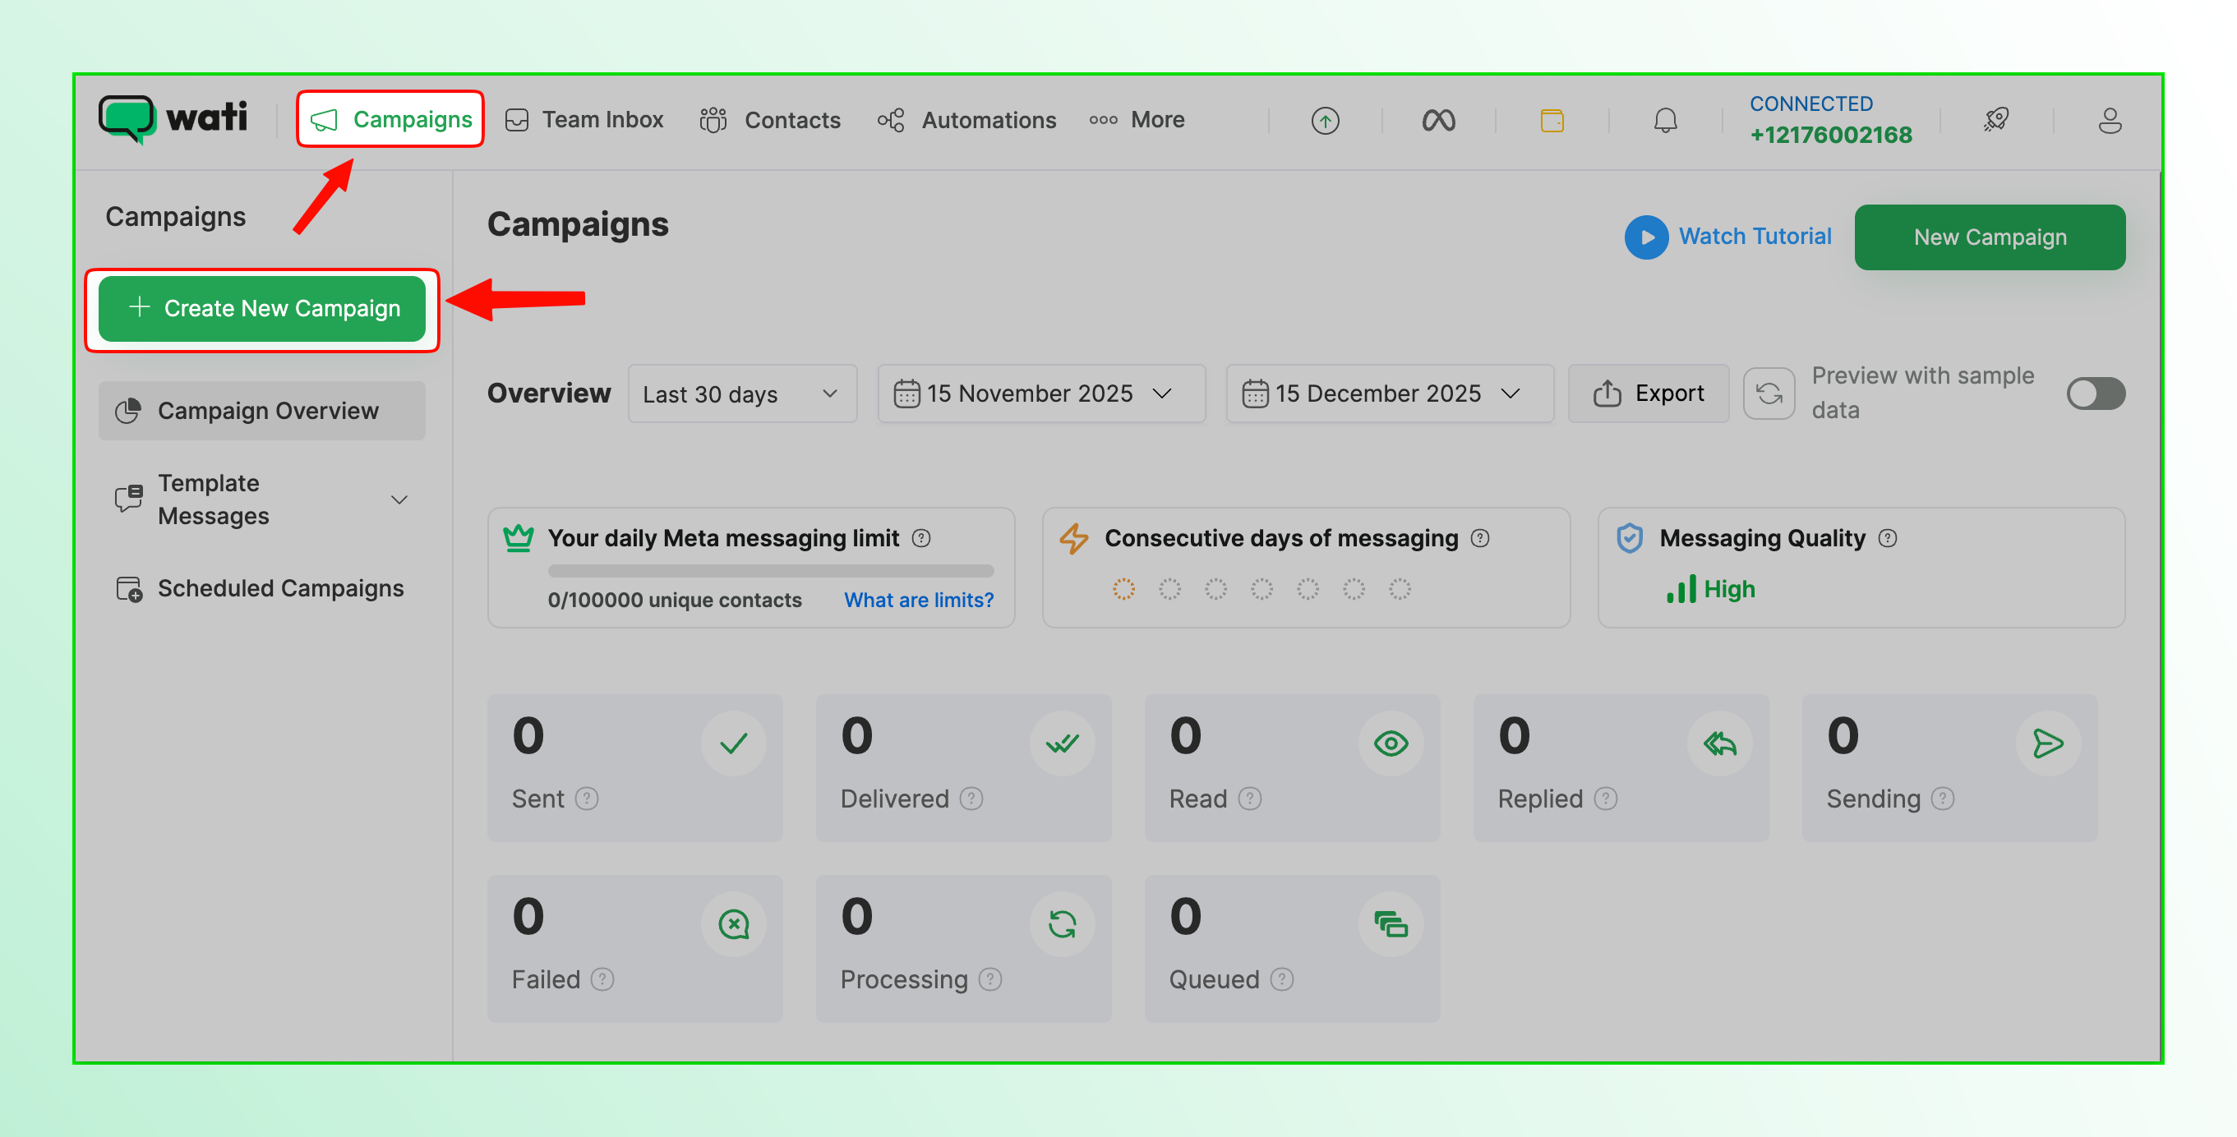Open the Last 30 days dropdown
The image size is (2237, 1137).
pos(741,394)
